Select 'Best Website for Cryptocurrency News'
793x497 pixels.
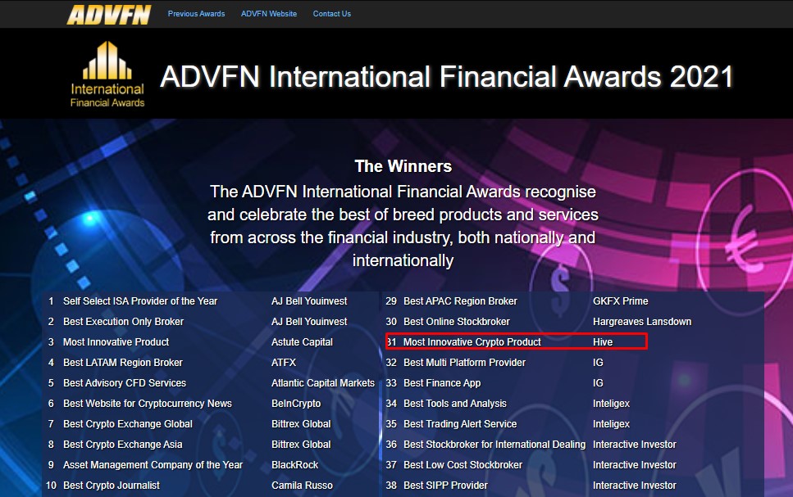(147, 404)
